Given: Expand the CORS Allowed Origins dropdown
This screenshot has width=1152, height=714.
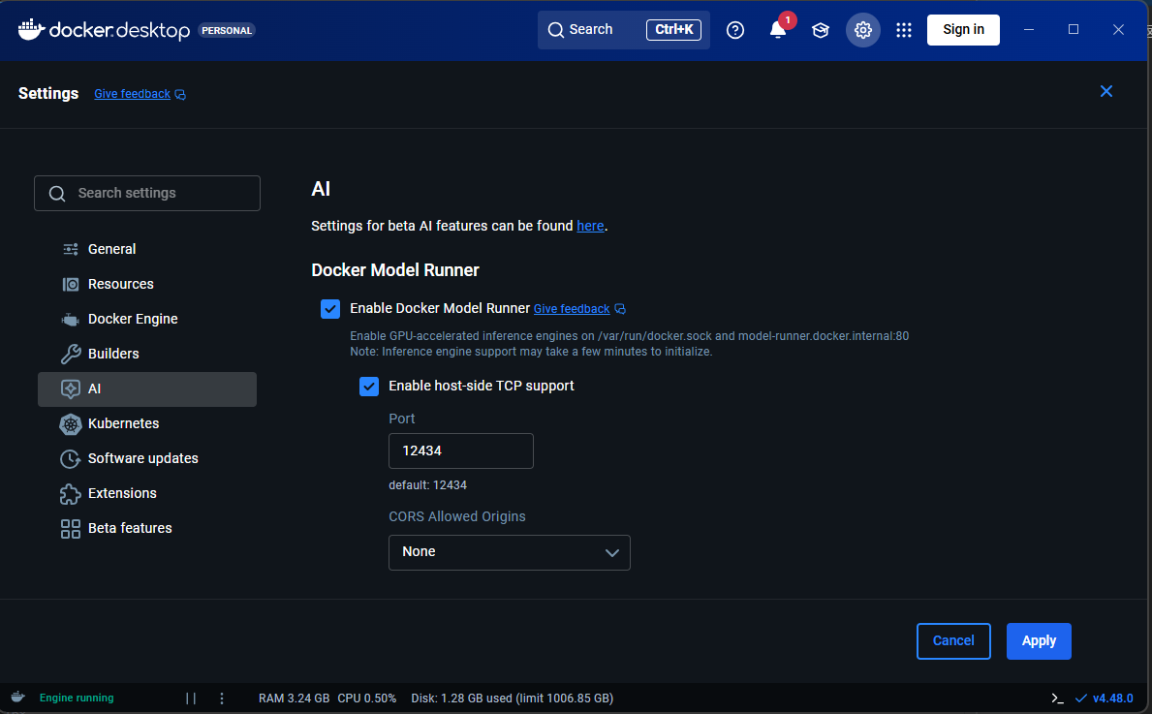Looking at the screenshot, I should [510, 552].
